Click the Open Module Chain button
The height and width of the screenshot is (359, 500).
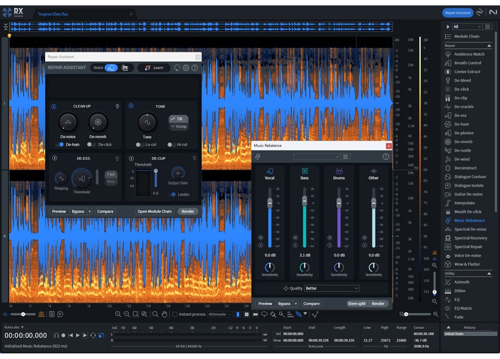(155, 211)
